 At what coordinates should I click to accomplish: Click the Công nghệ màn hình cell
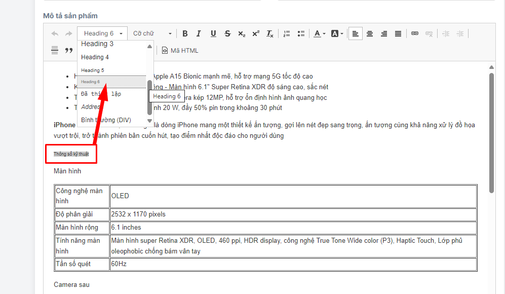(x=82, y=196)
